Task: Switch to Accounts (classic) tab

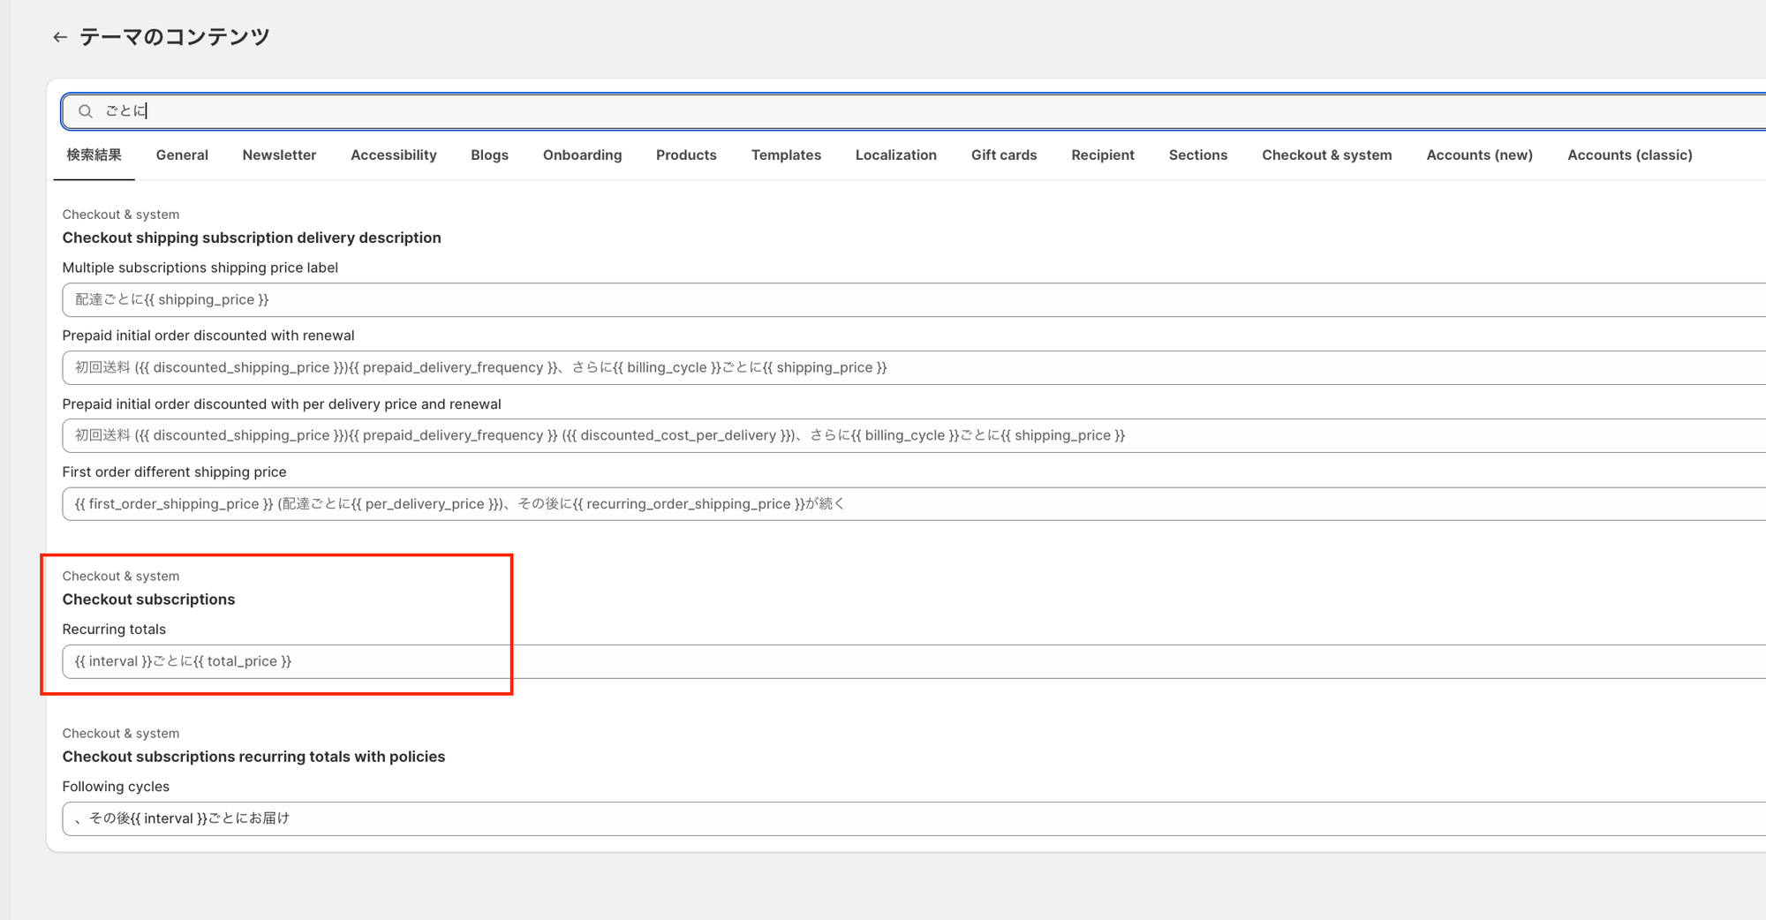Action: pos(1629,155)
